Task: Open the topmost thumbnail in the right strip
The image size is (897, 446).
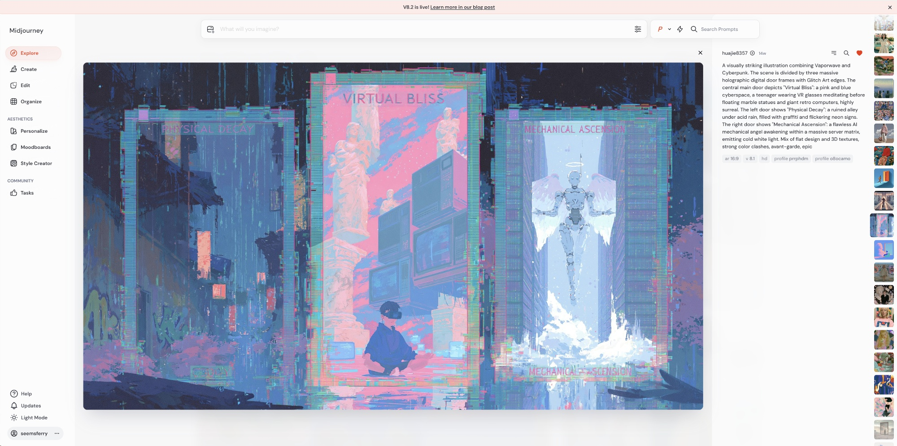Action: pyautogui.click(x=884, y=23)
